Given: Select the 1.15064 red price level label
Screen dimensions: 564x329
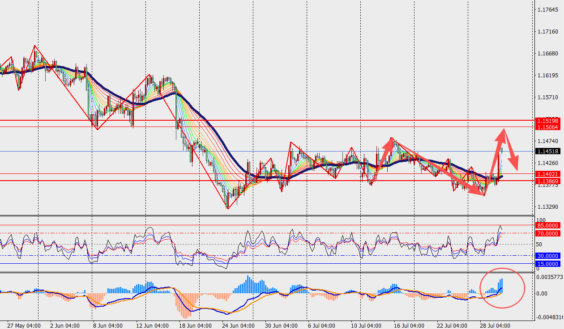Looking at the screenshot, I should click(x=549, y=127).
